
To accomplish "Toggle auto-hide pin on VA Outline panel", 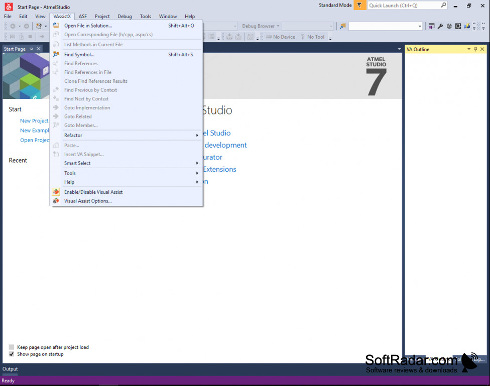I will pyautogui.click(x=475, y=49).
